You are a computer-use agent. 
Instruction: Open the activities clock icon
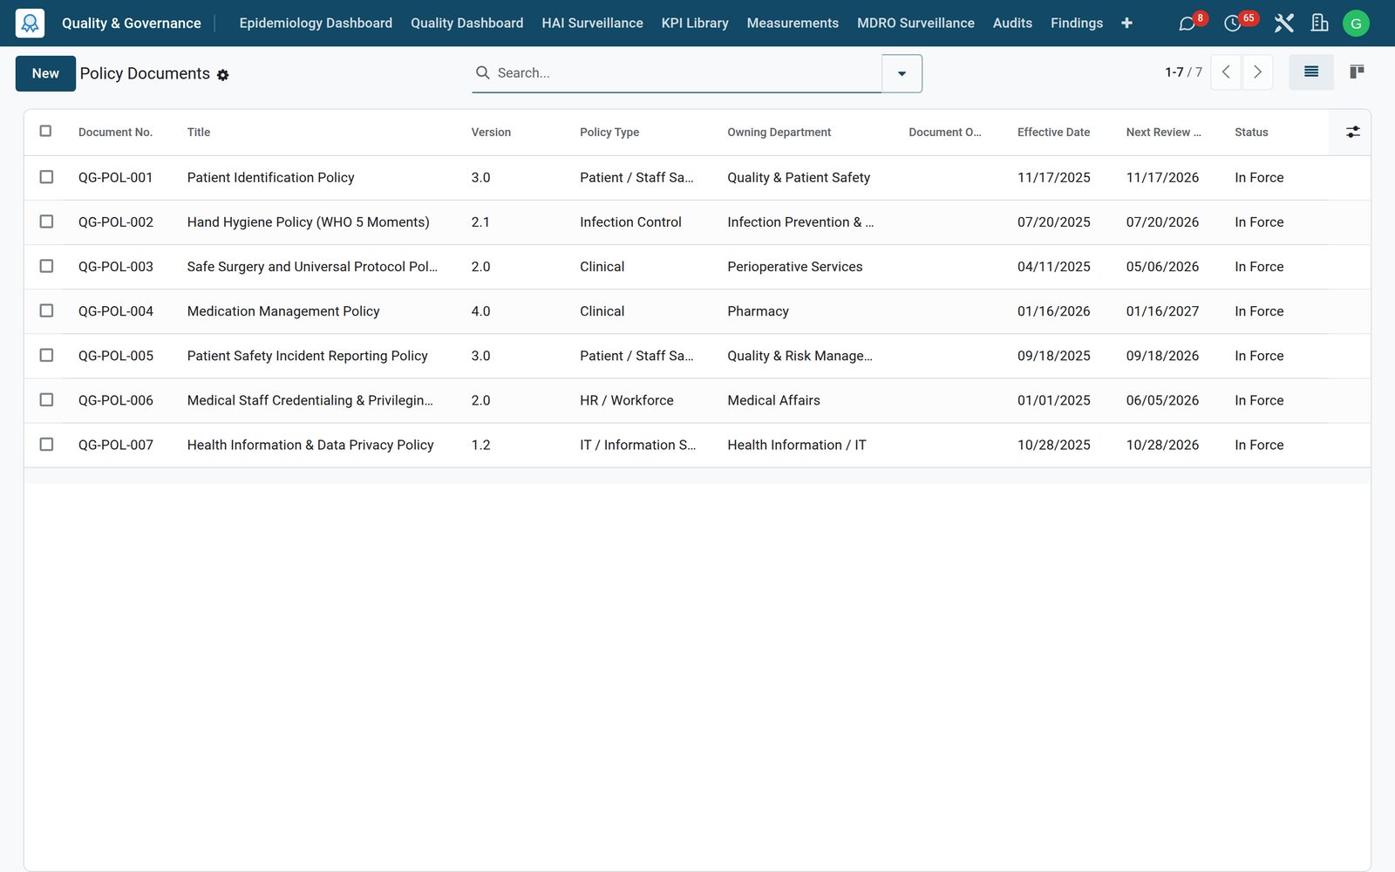(x=1233, y=24)
